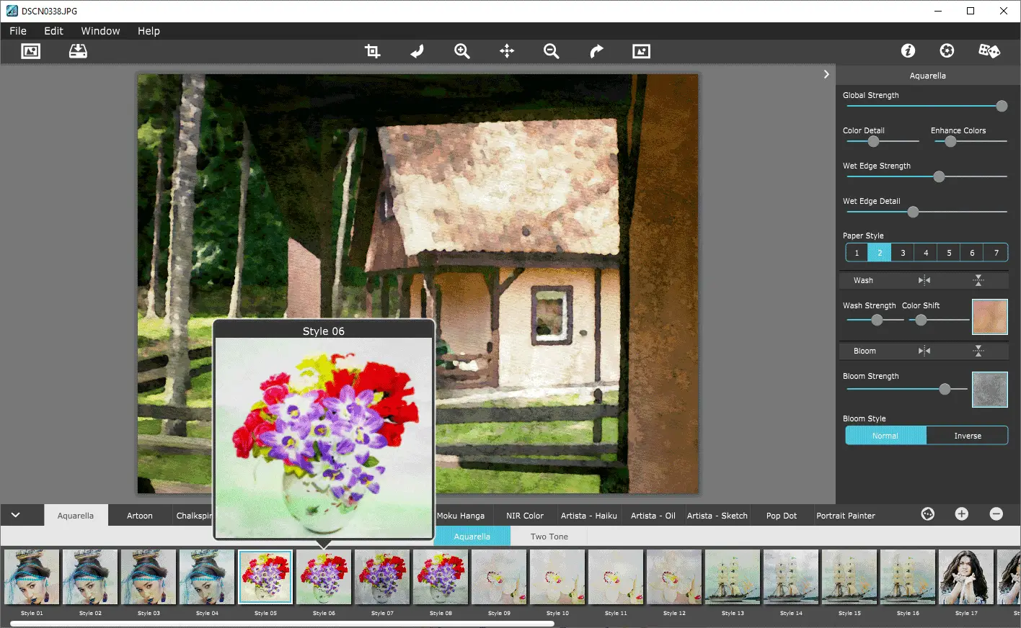Select Paper Style number 5

click(x=949, y=252)
